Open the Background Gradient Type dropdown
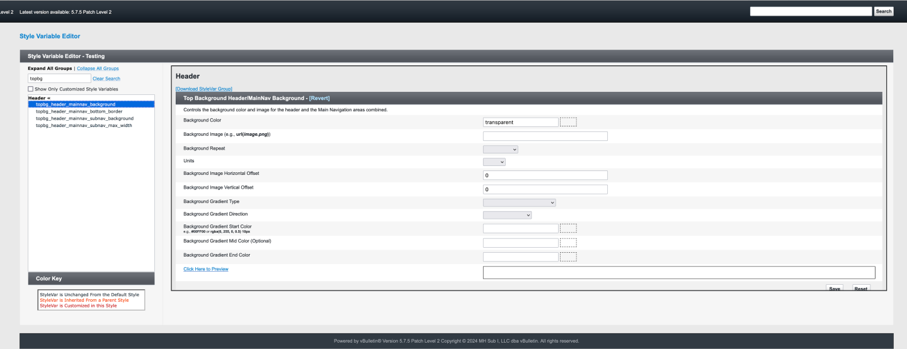Image resolution: width=907 pixels, height=349 pixels. [x=520, y=202]
